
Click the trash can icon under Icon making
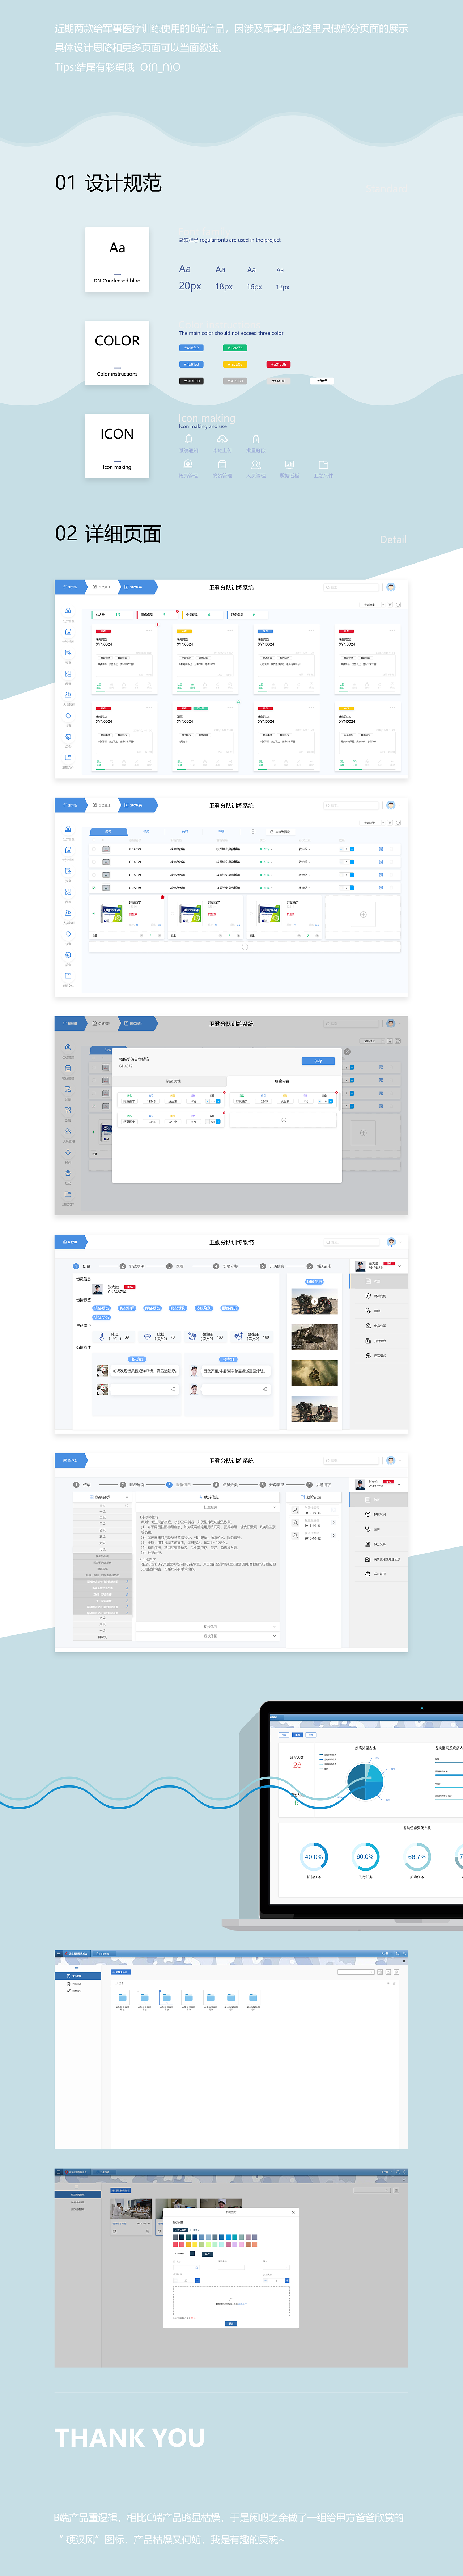click(x=255, y=439)
